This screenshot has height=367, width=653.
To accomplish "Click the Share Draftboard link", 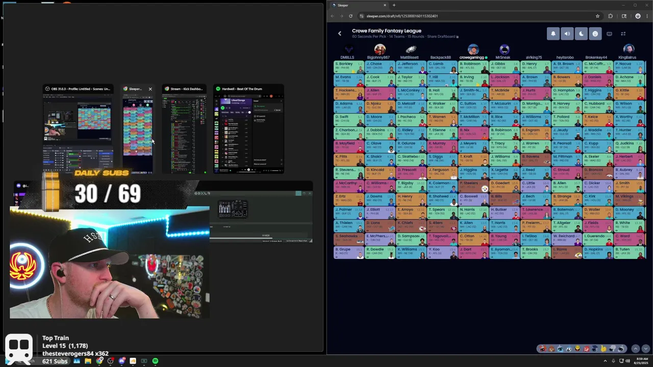I will point(442,37).
